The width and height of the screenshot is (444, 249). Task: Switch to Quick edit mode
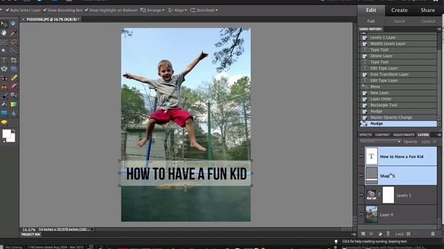tap(399, 21)
